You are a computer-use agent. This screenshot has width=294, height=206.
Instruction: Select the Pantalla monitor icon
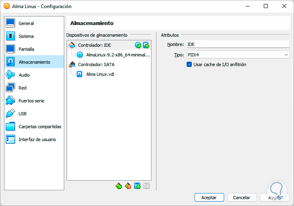(x=10, y=49)
